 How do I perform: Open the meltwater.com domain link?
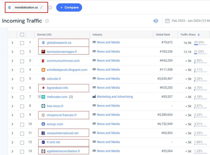57,97
